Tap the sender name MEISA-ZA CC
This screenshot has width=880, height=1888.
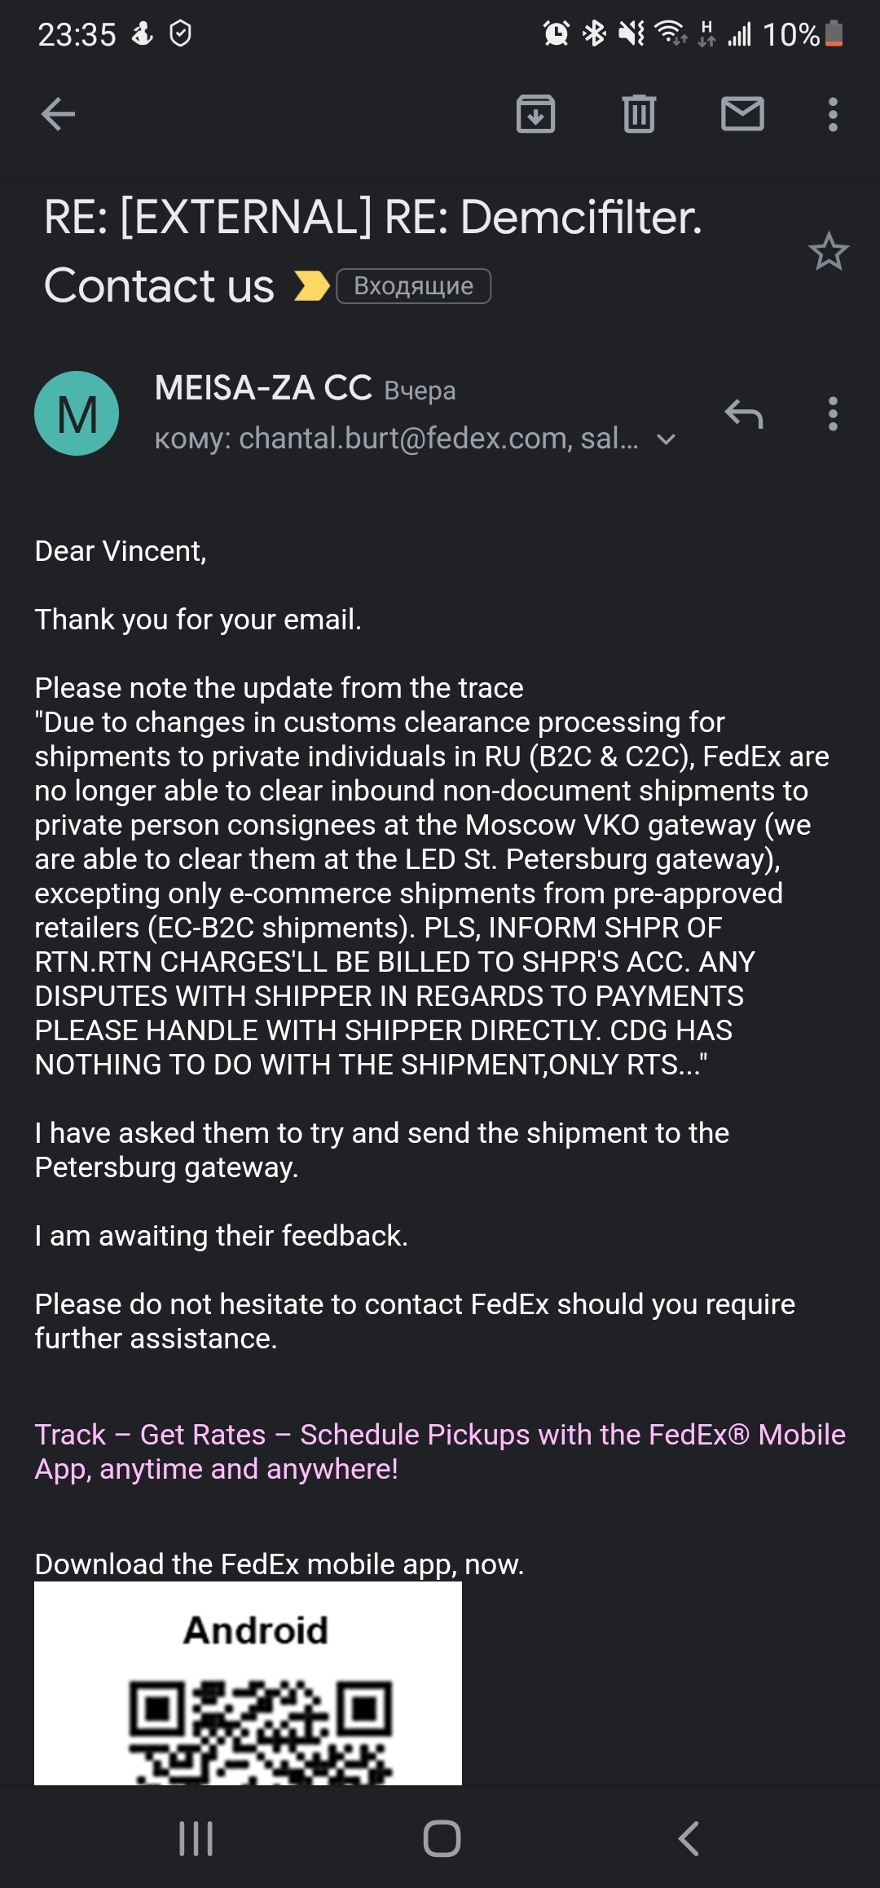(263, 388)
